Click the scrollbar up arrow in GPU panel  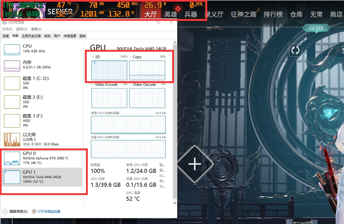(175, 42)
